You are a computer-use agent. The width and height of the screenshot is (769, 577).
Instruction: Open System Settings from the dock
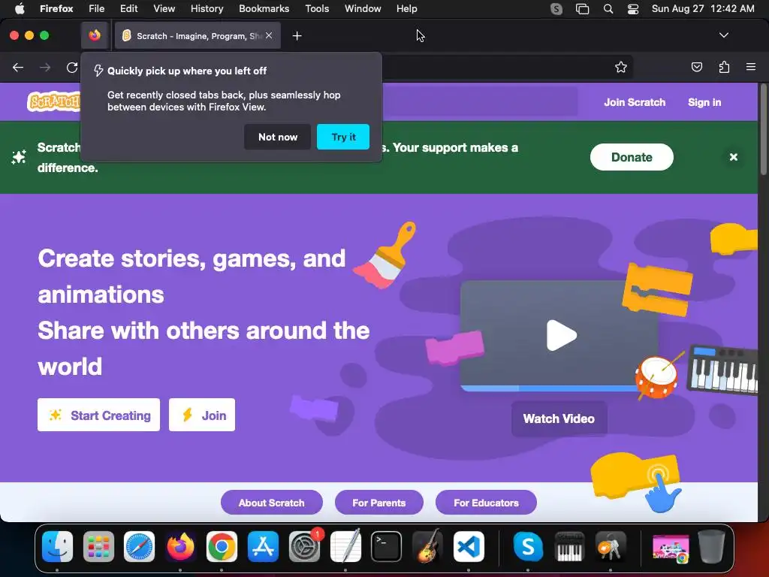click(x=305, y=546)
